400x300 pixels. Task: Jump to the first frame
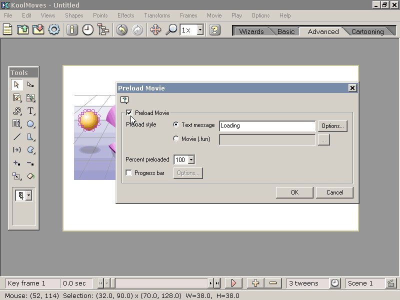tap(101, 283)
